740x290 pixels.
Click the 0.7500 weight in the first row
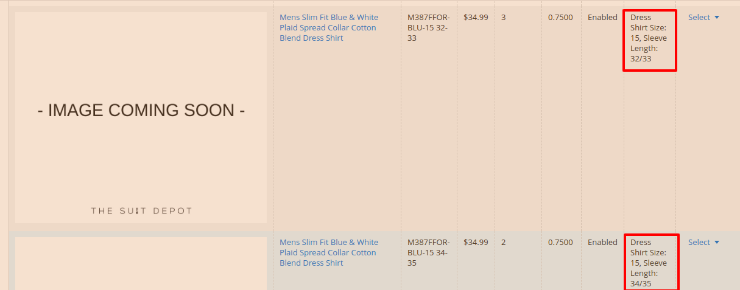(x=560, y=18)
